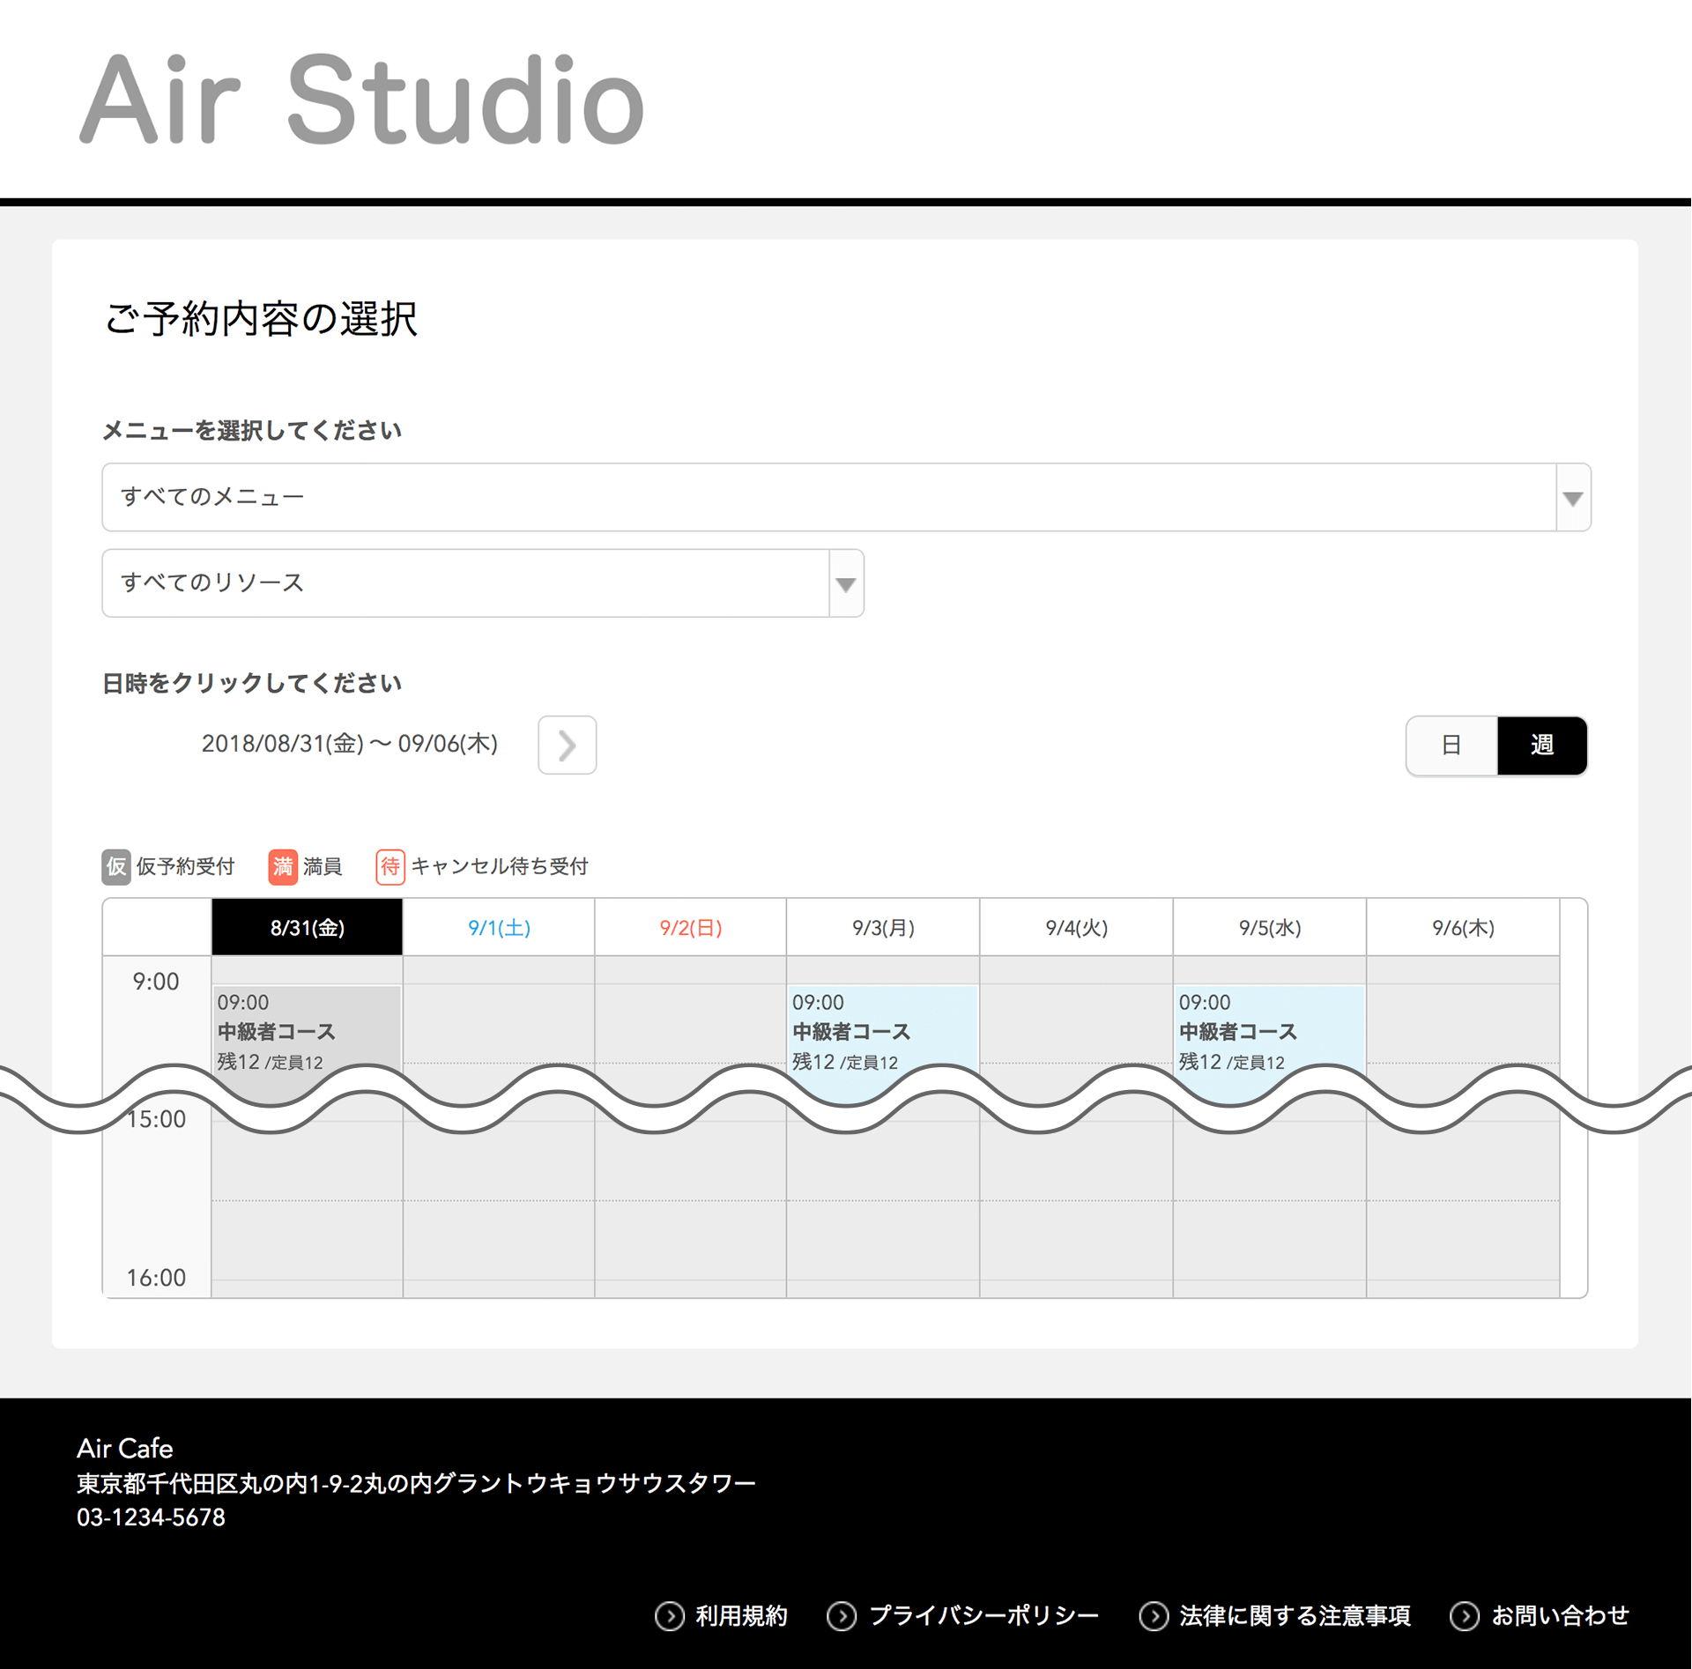Image resolution: width=1692 pixels, height=1669 pixels.
Task: Click the 待 waitlist legend icon
Action: (x=390, y=867)
